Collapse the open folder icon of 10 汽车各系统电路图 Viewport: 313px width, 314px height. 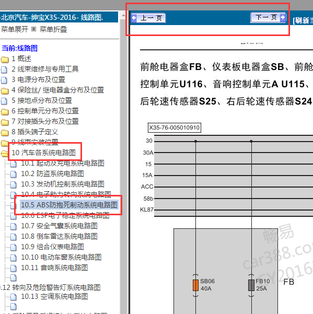(x=4, y=154)
